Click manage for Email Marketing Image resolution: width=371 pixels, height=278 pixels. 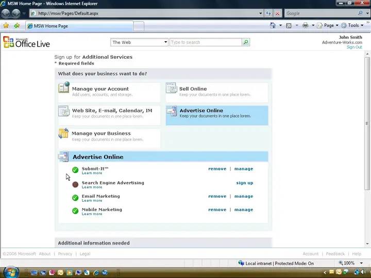coord(244,196)
